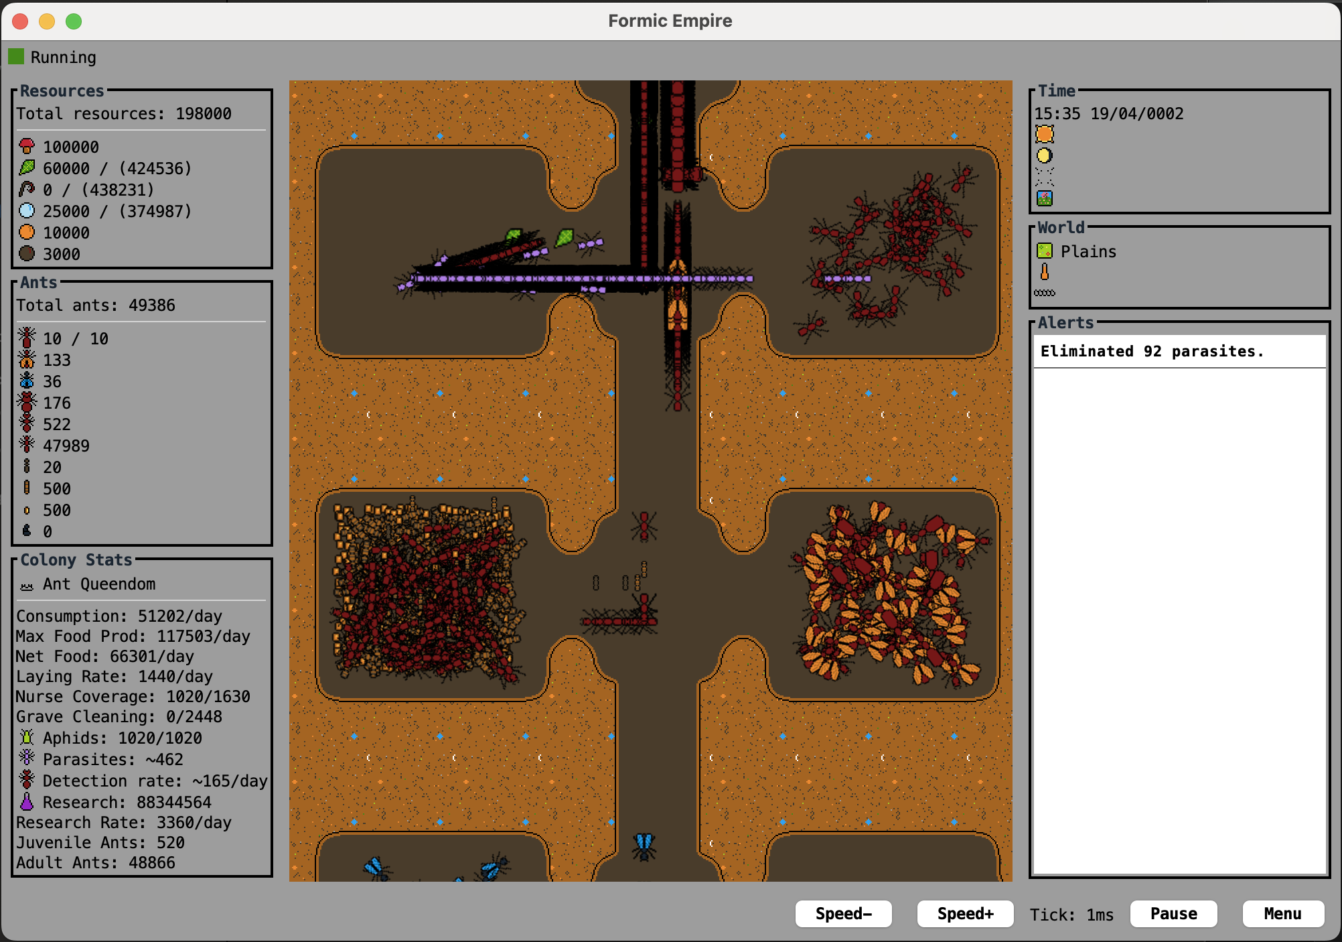Click the orange sun icon in Time panel
The image size is (1342, 942).
click(1044, 134)
